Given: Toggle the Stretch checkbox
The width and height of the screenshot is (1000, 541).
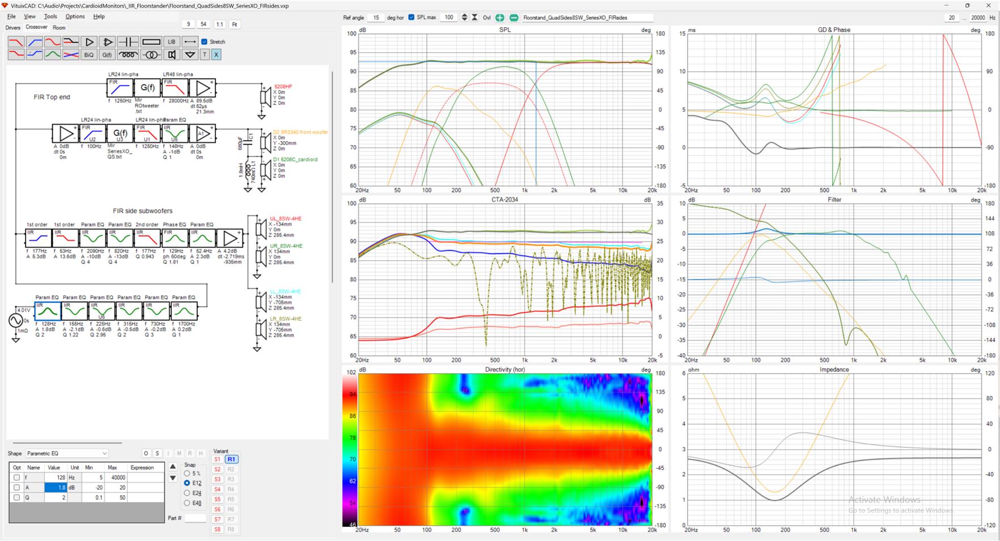Looking at the screenshot, I should 205,41.
